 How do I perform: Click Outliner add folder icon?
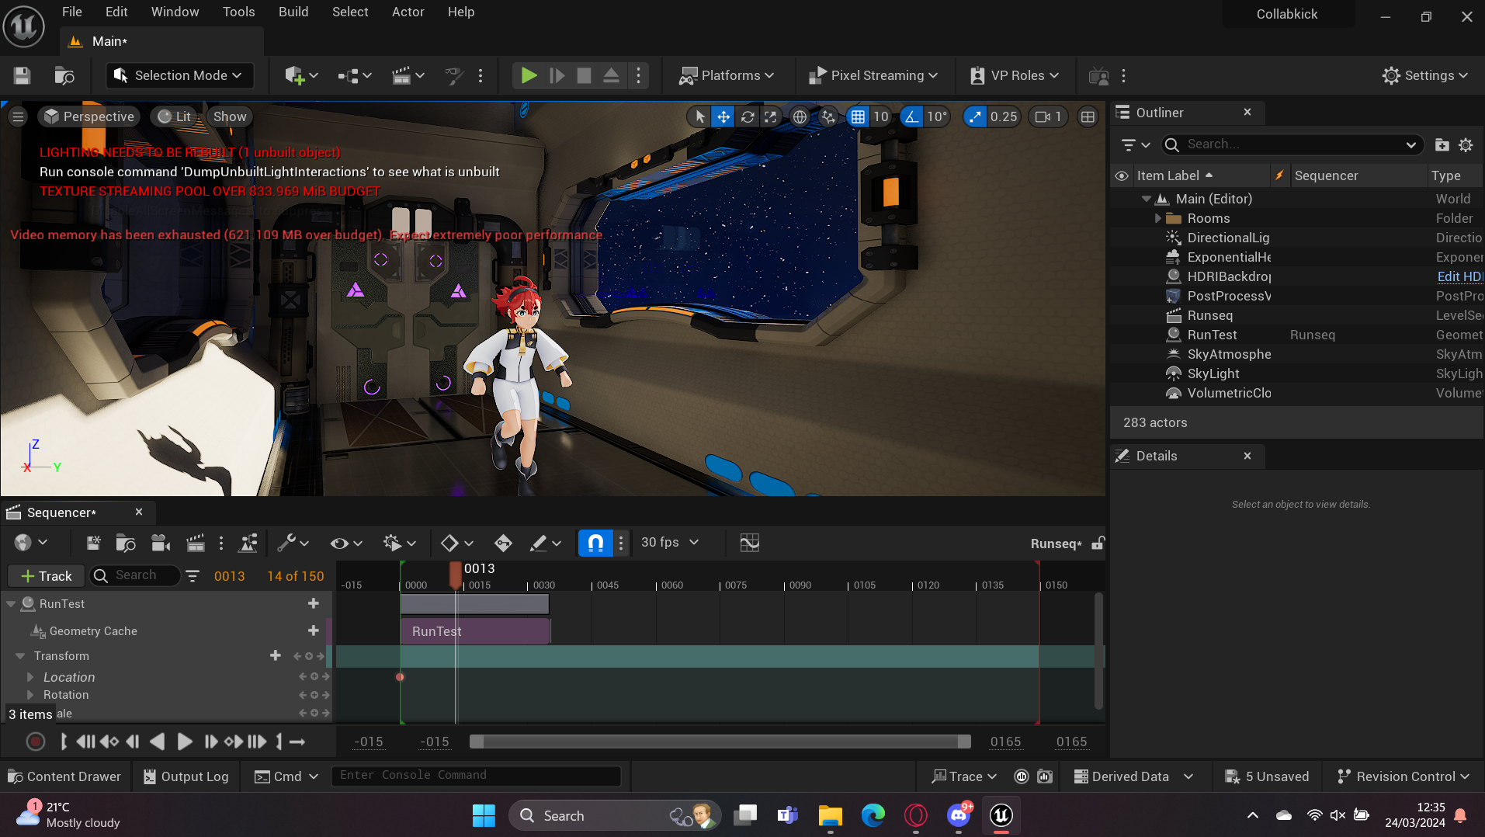1442,144
